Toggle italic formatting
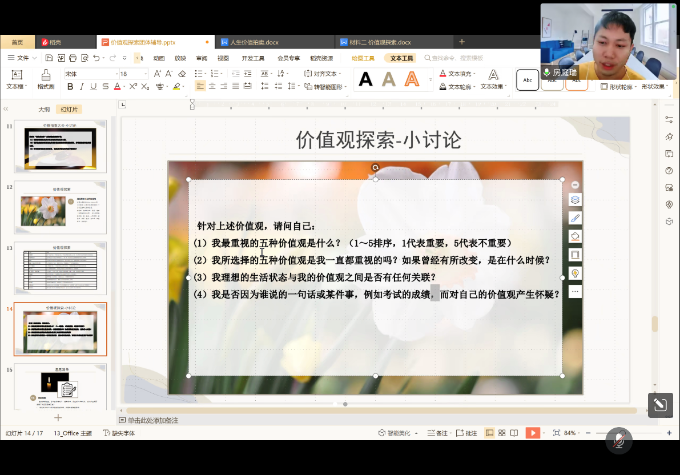680x475 pixels. click(x=82, y=87)
